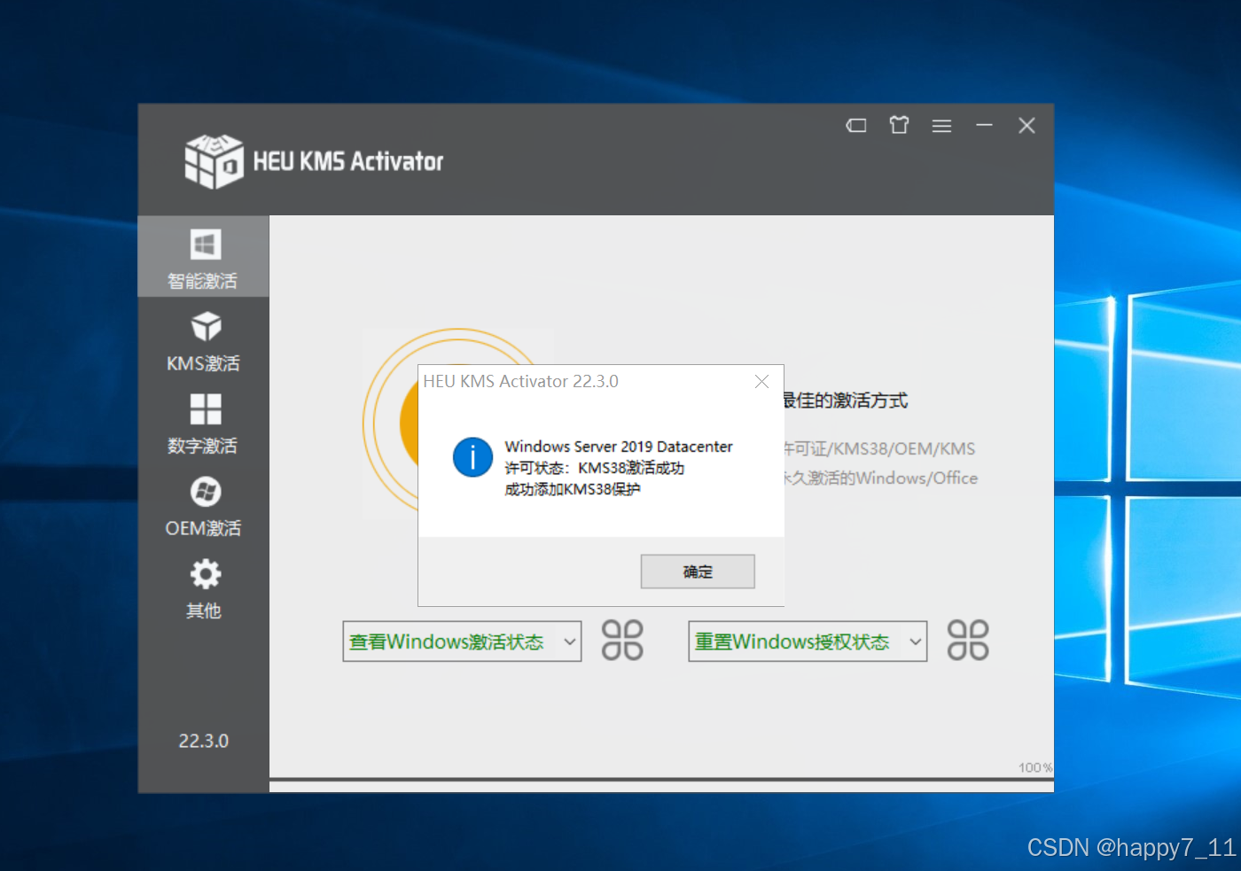Click the clover icon beside 查看Windows激活状态
Screen dimensions: 1241x871
(622, 640)
